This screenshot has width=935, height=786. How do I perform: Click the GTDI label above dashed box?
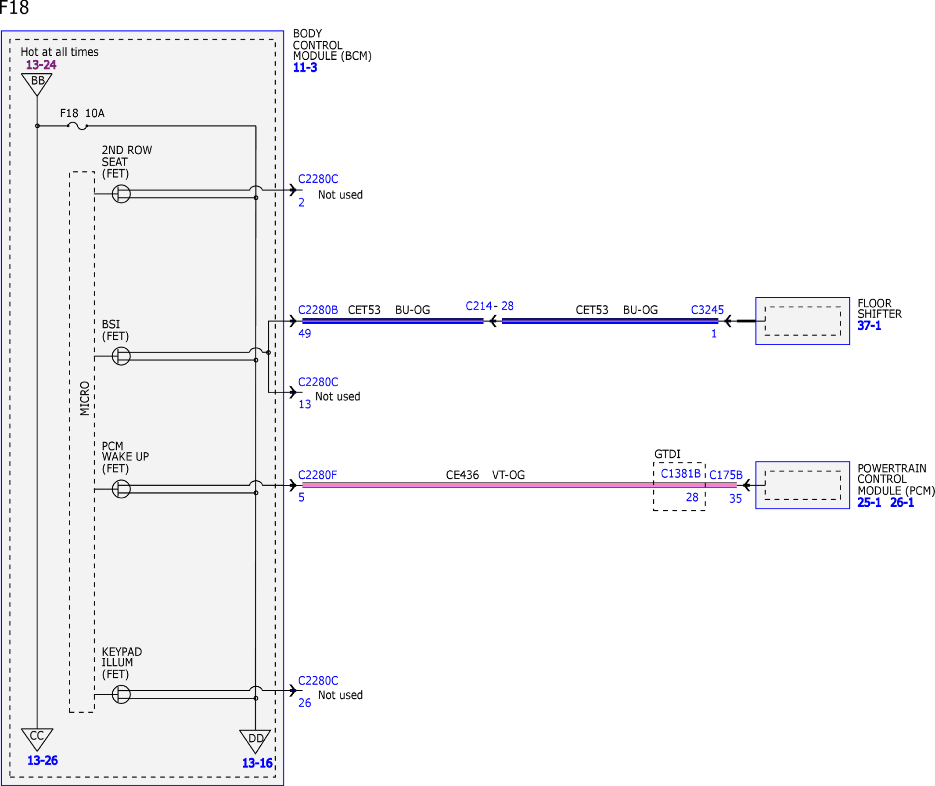[x=667, y=454]
